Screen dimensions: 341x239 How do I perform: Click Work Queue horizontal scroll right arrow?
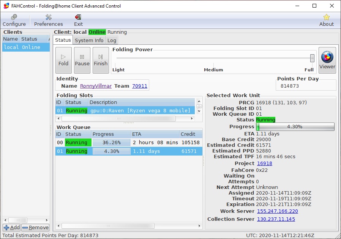click(x=199, y=226)
